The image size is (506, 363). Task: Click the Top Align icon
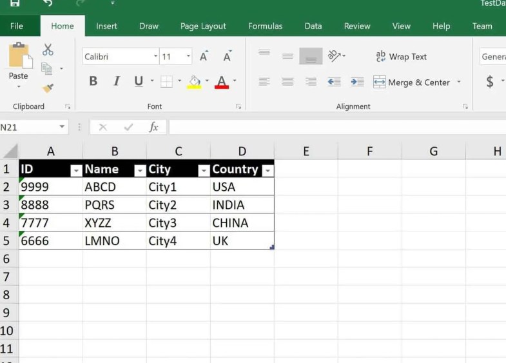tap(264, 52)
